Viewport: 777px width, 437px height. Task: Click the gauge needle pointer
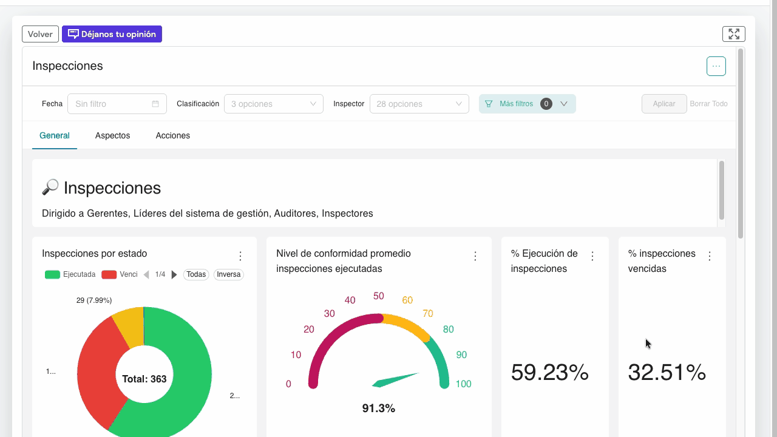point(395,380)
